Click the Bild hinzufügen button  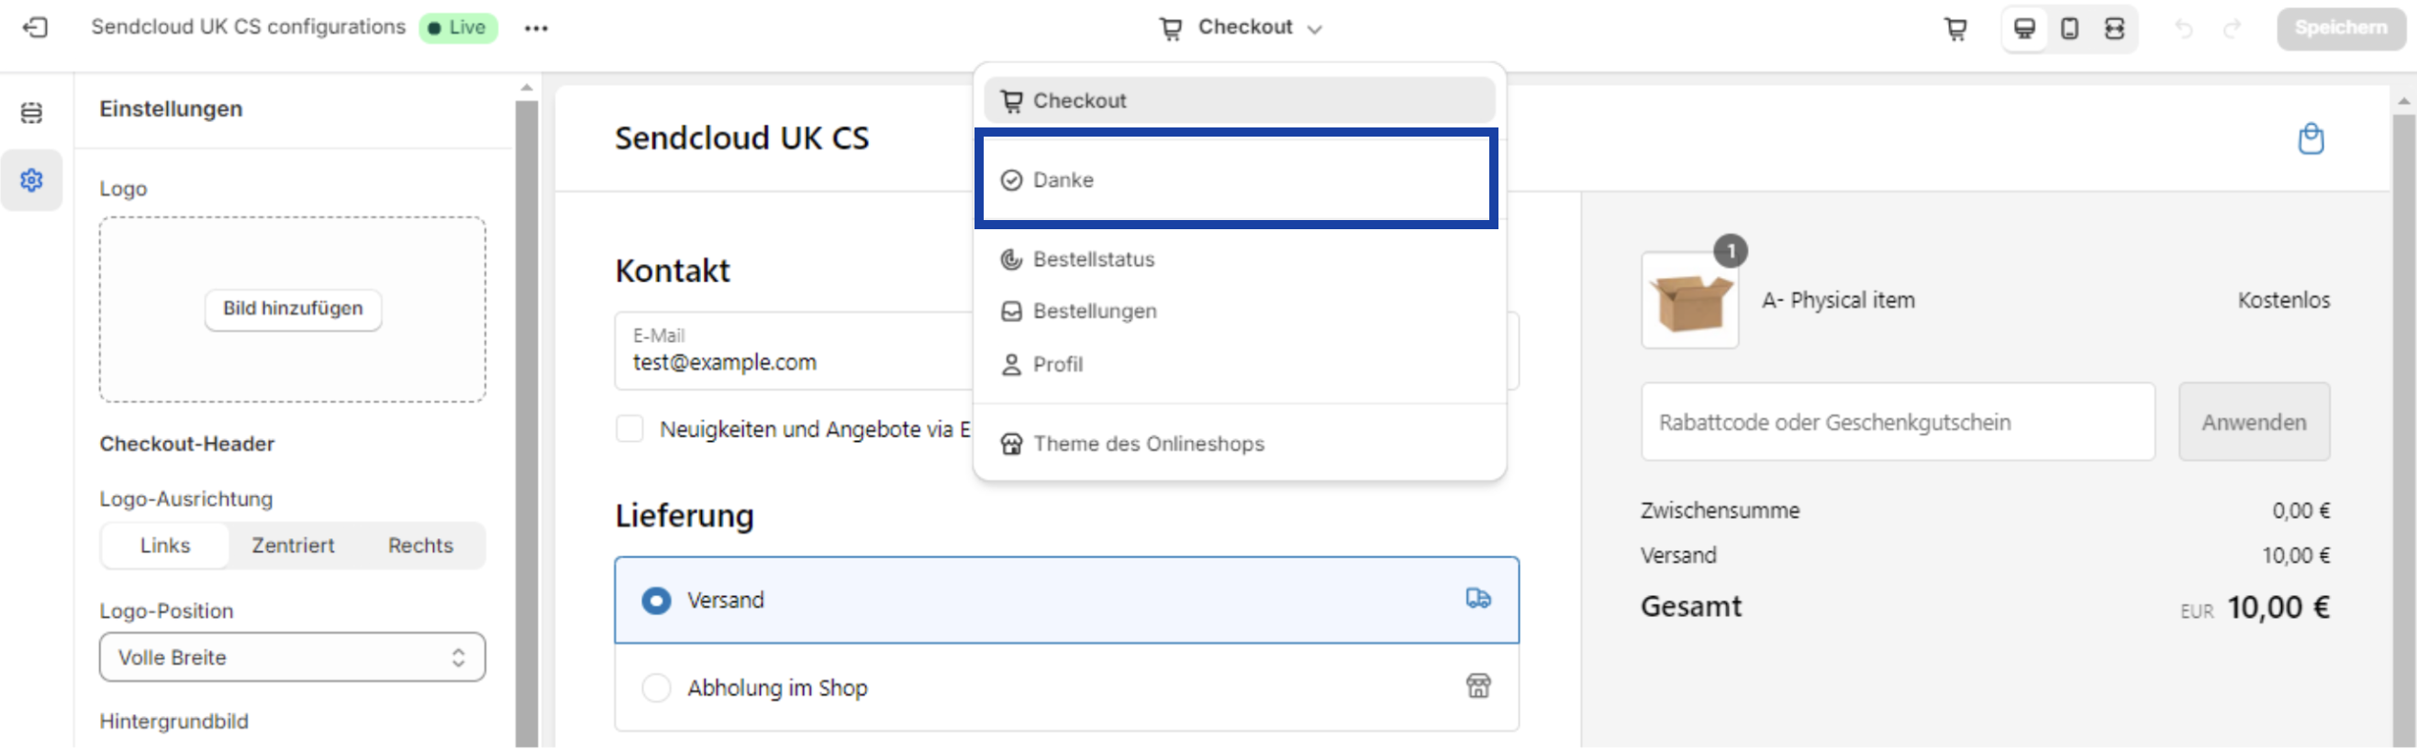click(x=293, y=308)
